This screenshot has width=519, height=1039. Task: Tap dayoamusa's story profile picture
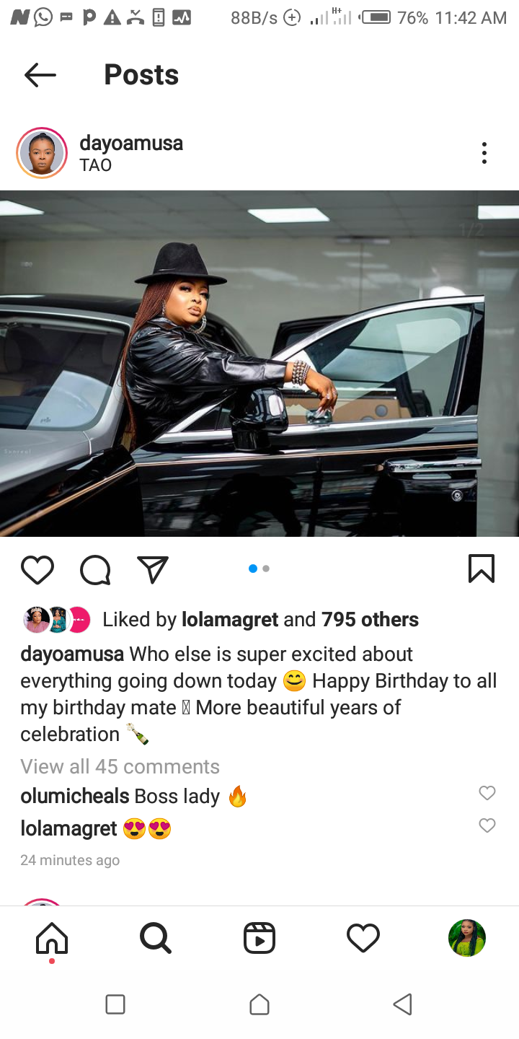click(42, 153)
